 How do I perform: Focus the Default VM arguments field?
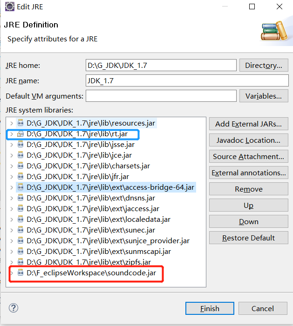coord(161,96)
